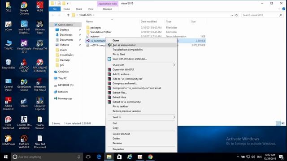
Task: Launch Steam desktop shortcut
Action: [x=24, y=102]
